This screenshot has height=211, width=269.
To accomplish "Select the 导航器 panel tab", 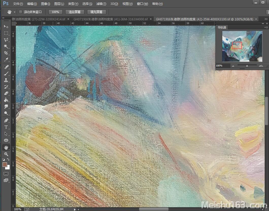I will 222,27.
